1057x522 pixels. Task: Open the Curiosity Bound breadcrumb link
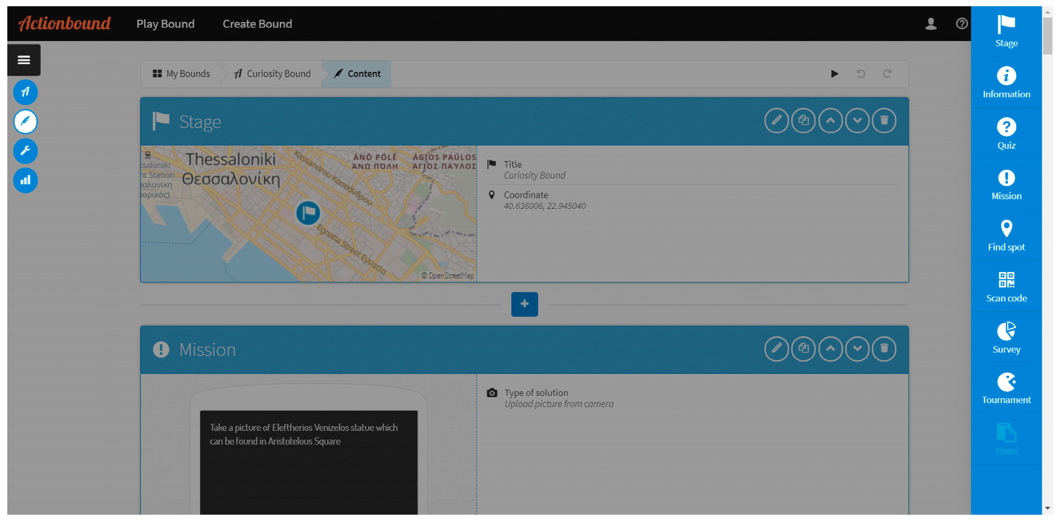[272, 74]
